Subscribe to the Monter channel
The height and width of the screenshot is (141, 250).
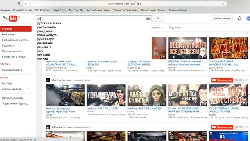pos(222,80)
